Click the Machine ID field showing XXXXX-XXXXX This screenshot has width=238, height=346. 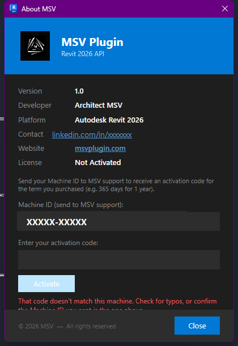click(x=118, y=221)
